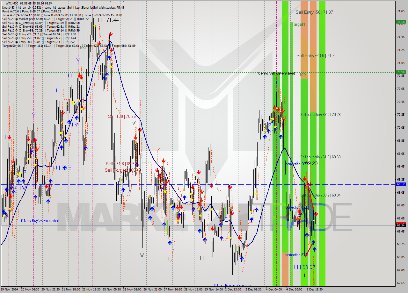The height and width of the screenshot is (293, 408).
Task: Select 'Sell correction 87.5 | 70.28' label
Action: (320, 114)
